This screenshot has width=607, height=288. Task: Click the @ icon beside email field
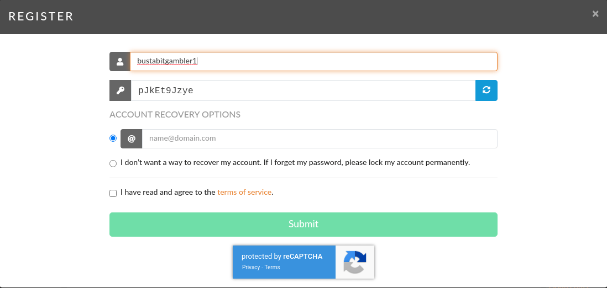[x=132, y=139]
